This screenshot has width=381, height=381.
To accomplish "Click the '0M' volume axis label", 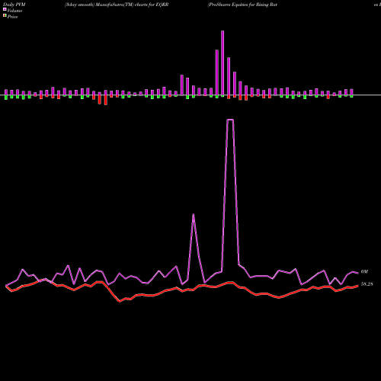I will pos(364,272).
